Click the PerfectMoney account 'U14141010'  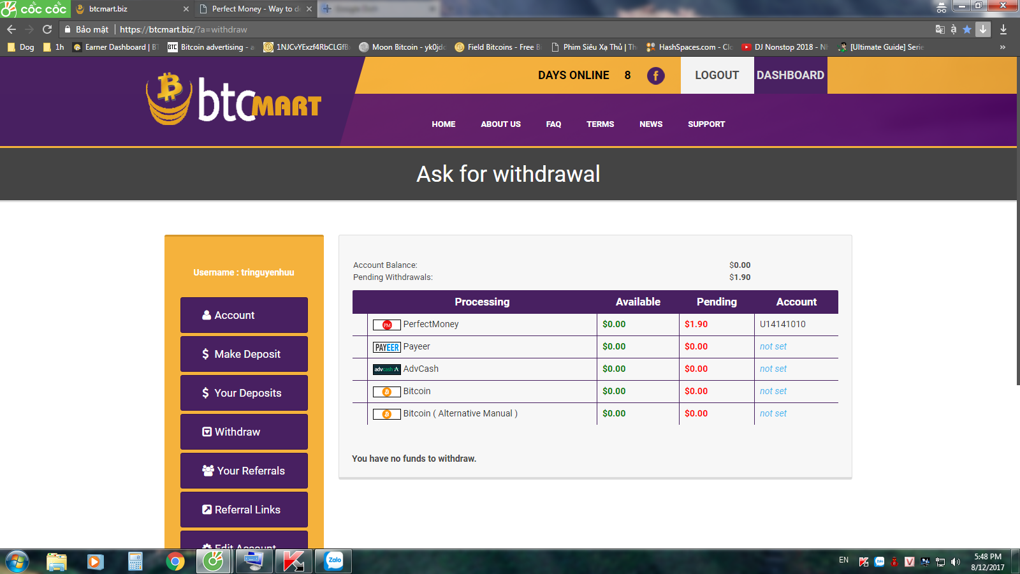click(783, 324)
